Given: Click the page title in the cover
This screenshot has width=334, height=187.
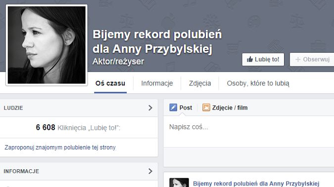Looking at the screenshot, I should tap(157, 41).
